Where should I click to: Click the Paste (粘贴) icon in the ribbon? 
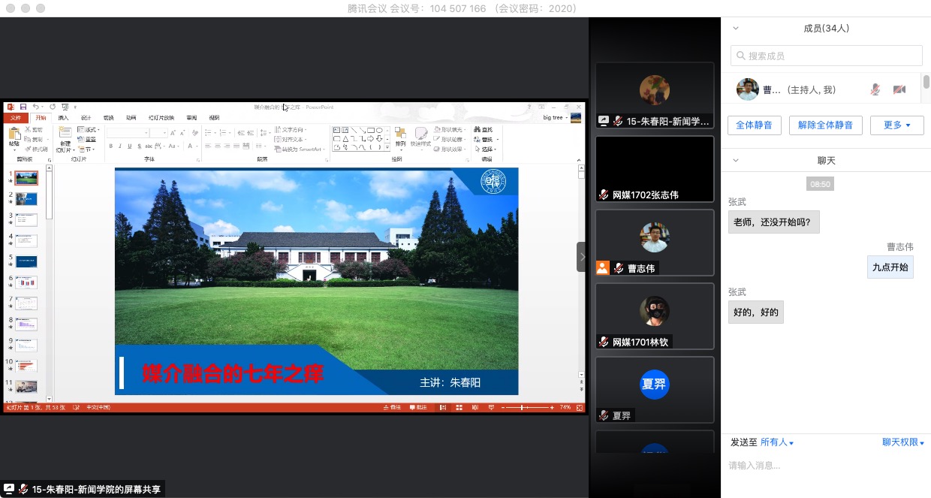coord(14,137)
